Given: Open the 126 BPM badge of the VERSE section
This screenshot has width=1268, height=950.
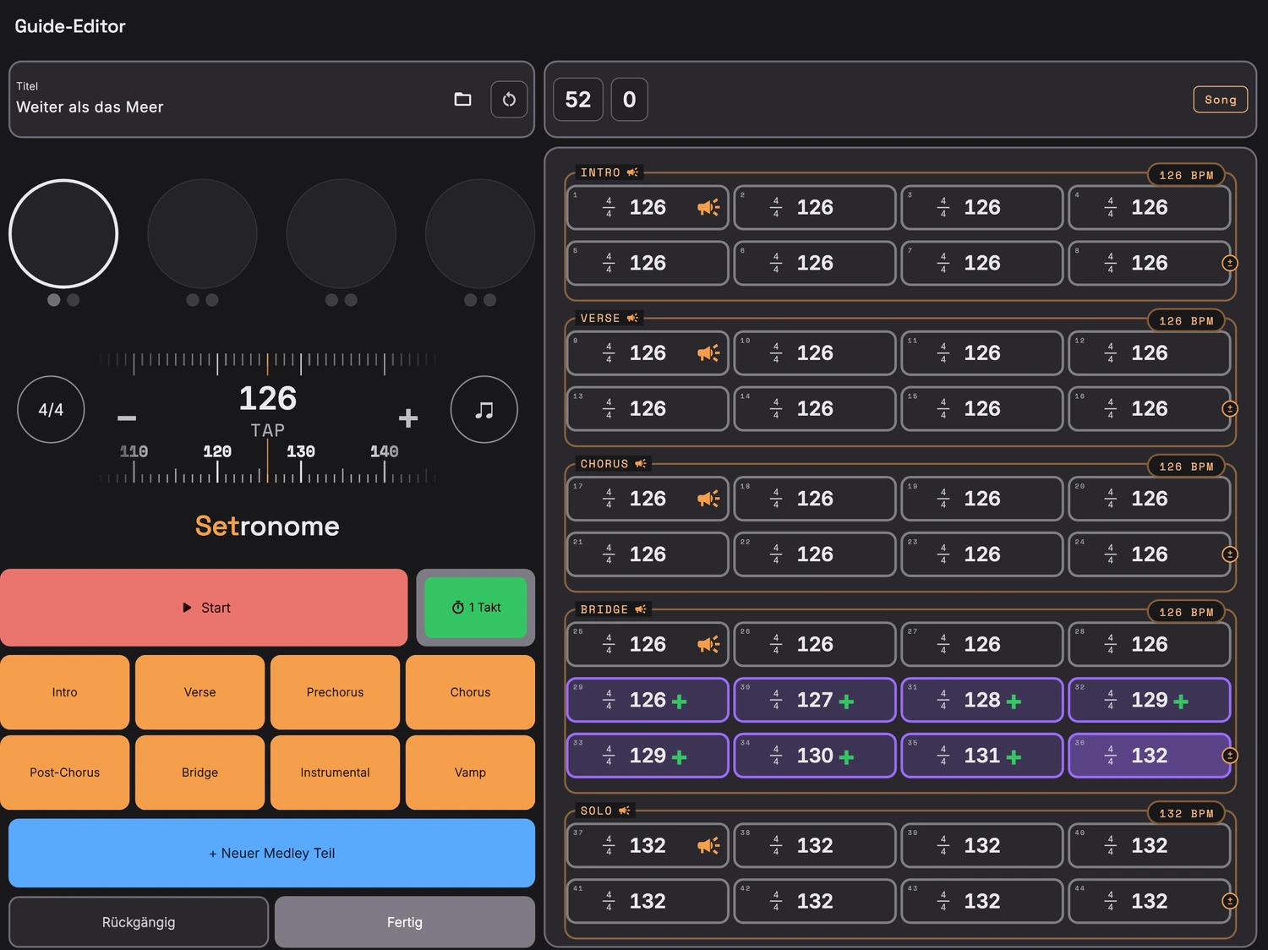Looking at the screenshot, I should point(1186,320).
